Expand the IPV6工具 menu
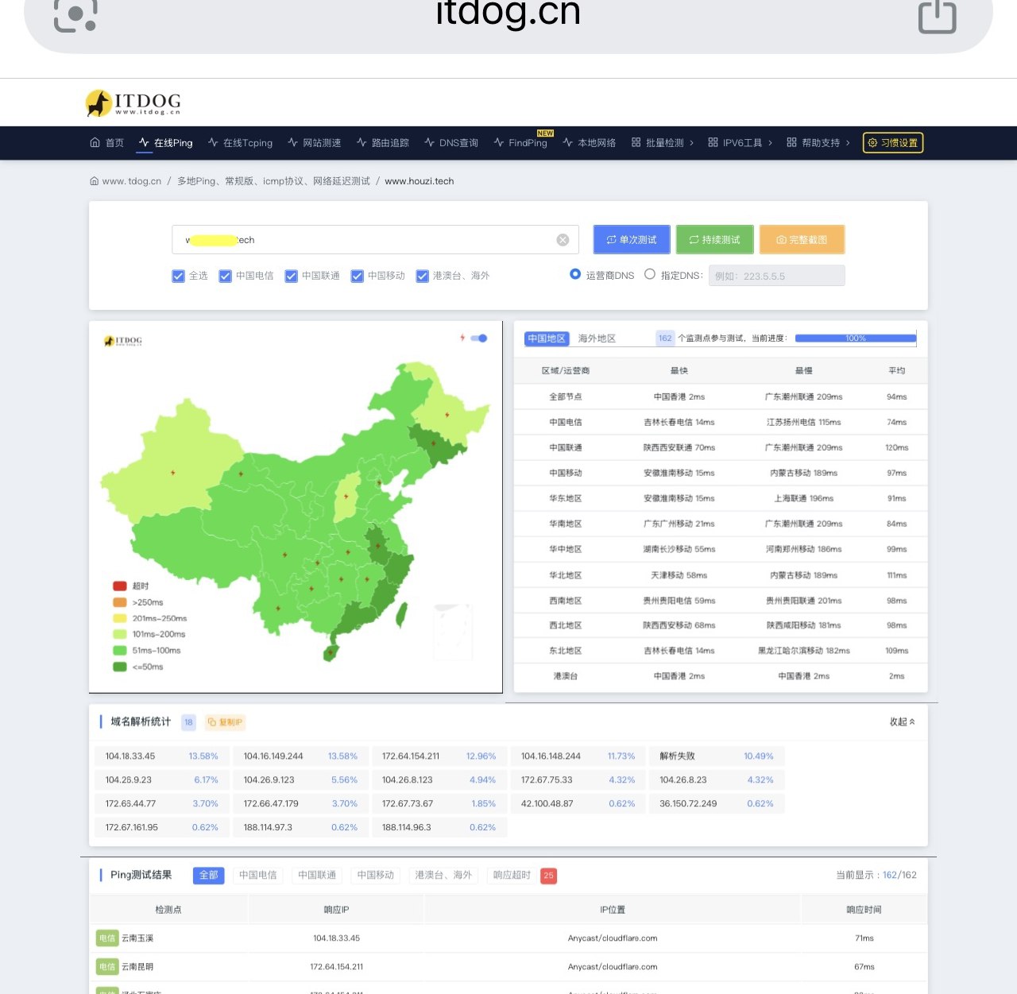This screenshot has width=1017, height=994. click(x=741, y=143)
